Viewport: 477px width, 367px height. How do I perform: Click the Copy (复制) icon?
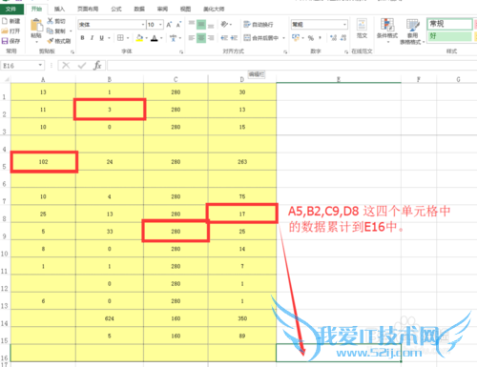click(50, 31)
